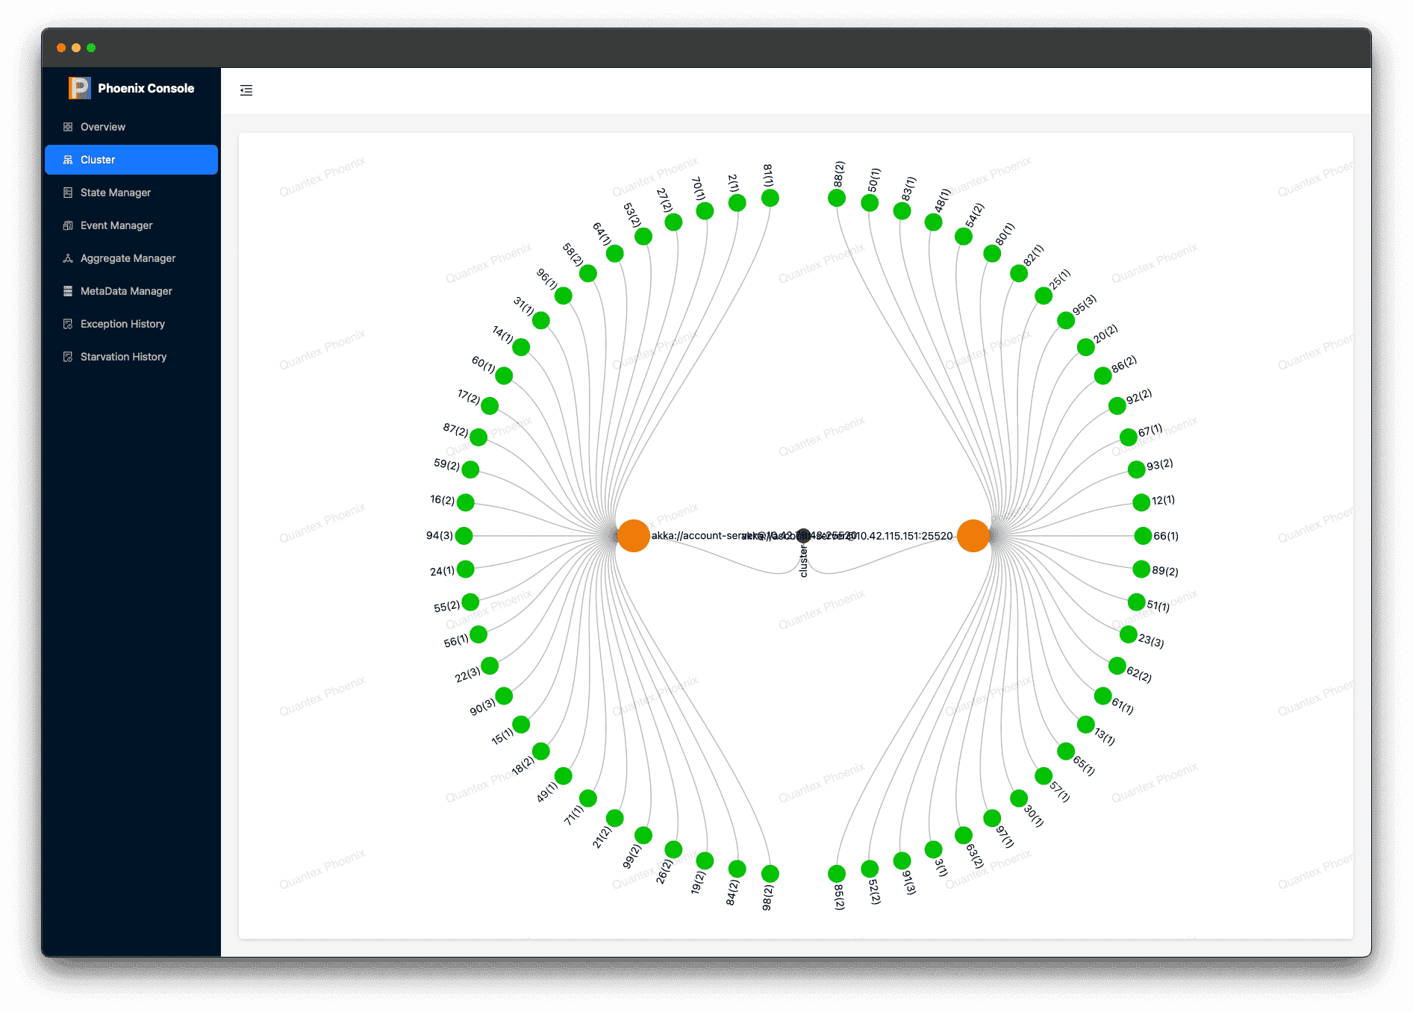The image size is (1413, 1012).
Task: Click the green node labeled 16(2)
Action: coord(466,502)
